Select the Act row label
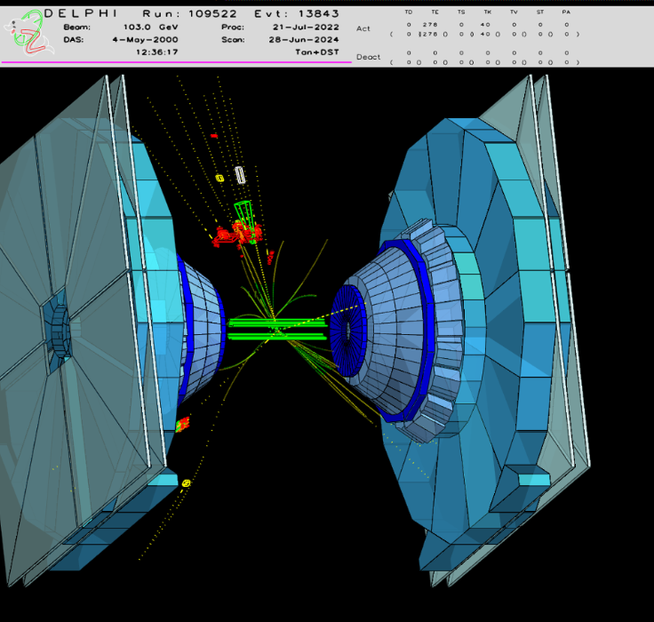This screenshot has height=622, width=654. [363, 28]
